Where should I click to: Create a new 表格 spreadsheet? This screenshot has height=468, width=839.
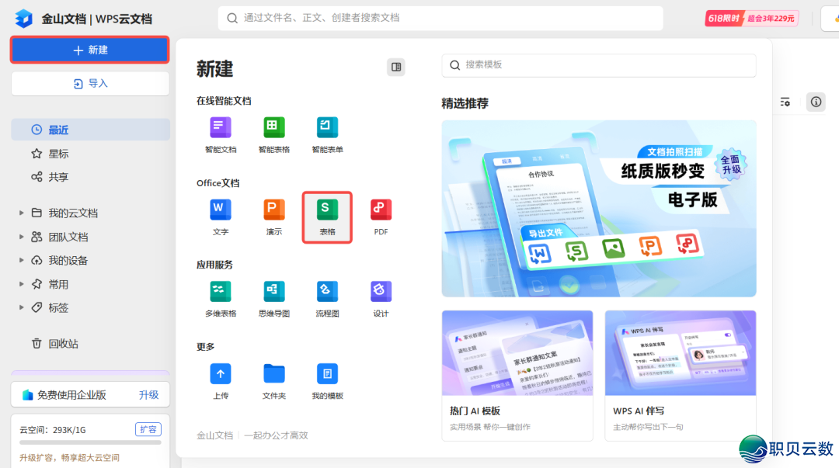[x=328, y=217]
